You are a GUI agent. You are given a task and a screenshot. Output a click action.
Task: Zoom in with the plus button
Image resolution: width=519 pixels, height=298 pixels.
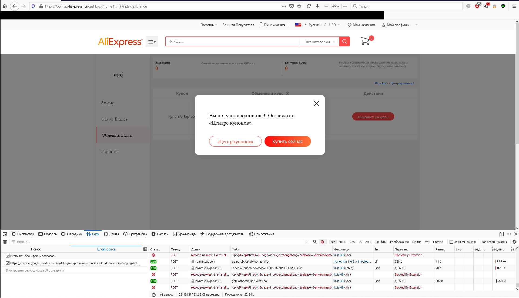(345, 6)
